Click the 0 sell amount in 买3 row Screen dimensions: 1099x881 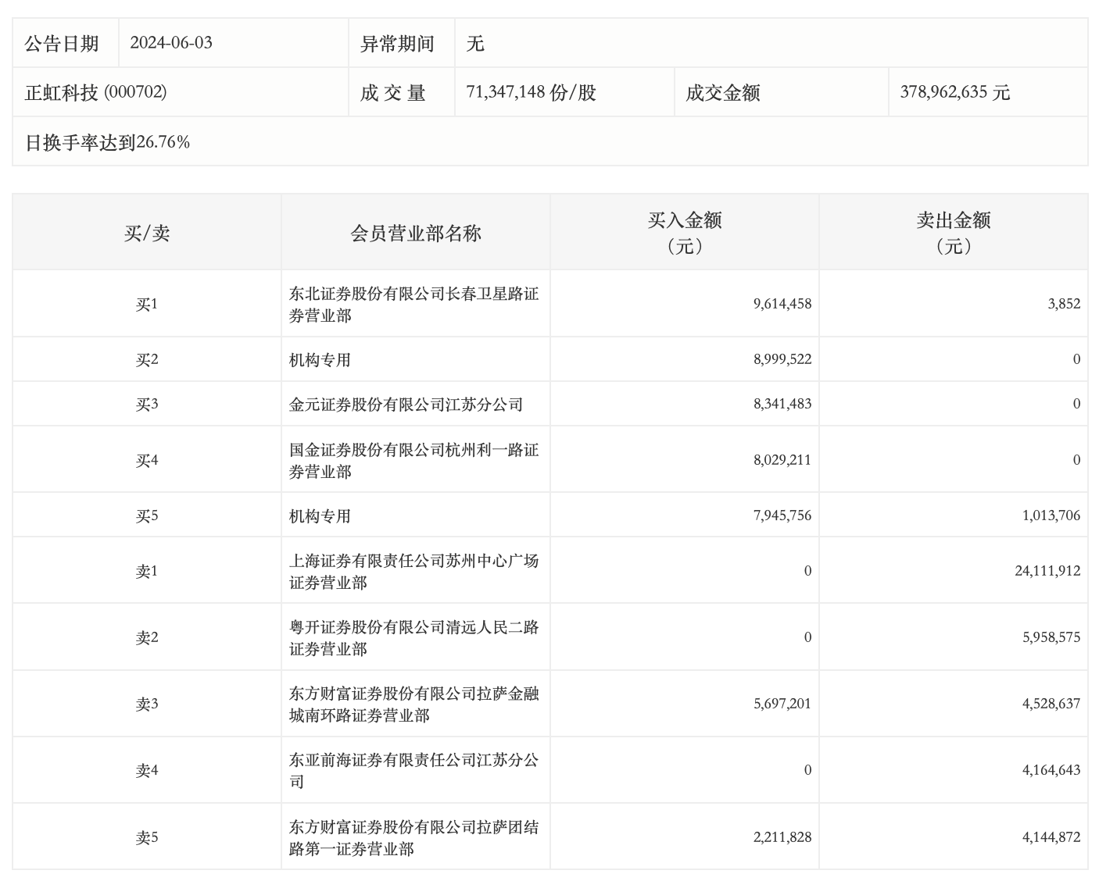[x=1076, y=404]
